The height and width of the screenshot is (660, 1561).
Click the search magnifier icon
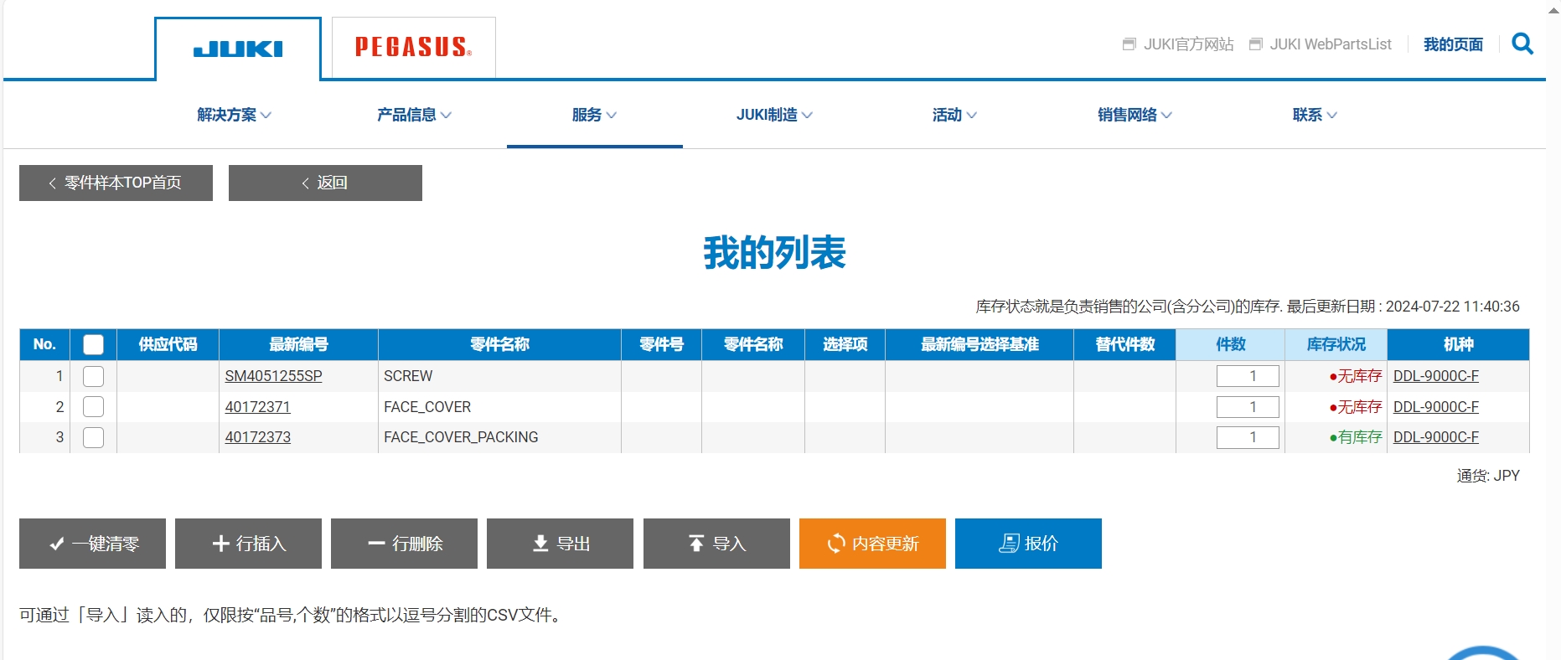click(1522, 44)
